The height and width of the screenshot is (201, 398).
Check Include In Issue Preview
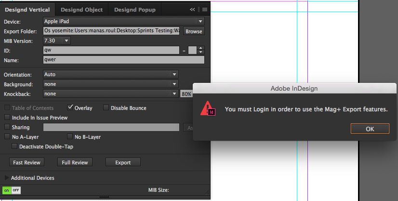coord(7,117)
